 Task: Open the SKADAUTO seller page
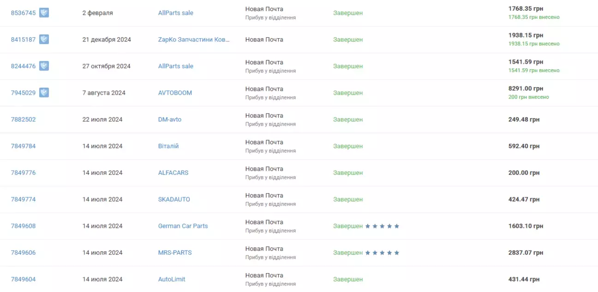click(x=174, y=200)
